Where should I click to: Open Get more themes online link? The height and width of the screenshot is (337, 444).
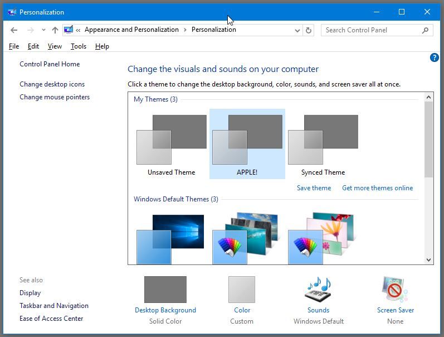point(377,188)
